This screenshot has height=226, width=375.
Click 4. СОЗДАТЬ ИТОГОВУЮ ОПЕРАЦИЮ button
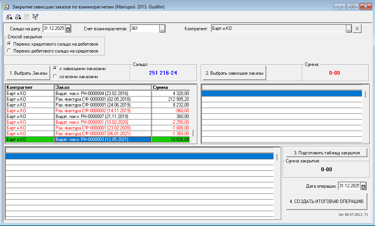coord(326,201)
